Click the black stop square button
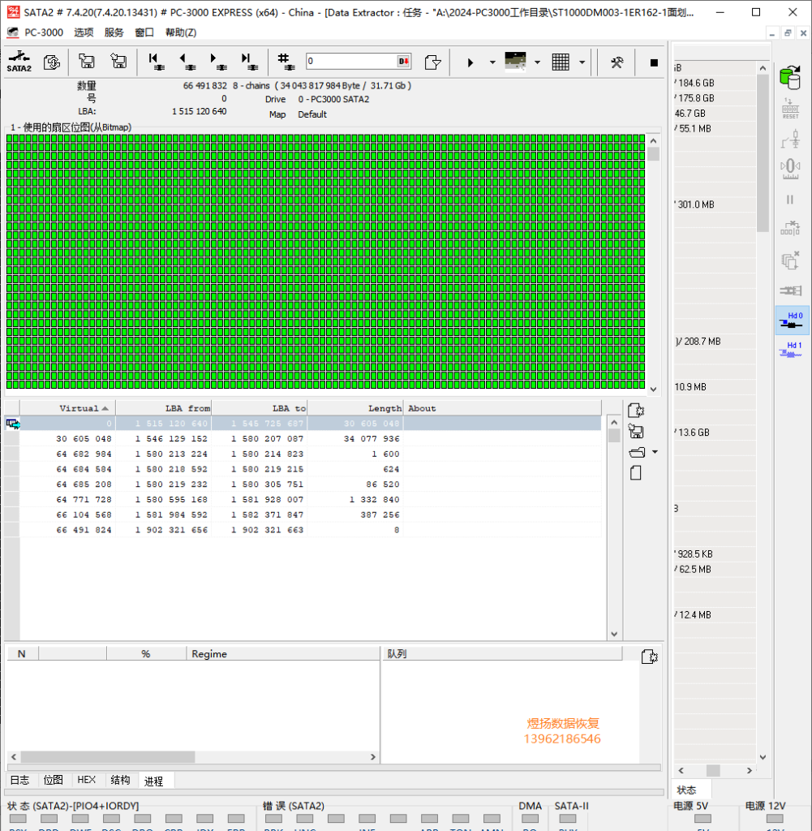The width and height of the screenshot is (812, 831). pyautogui.click(x=654, y=62)
